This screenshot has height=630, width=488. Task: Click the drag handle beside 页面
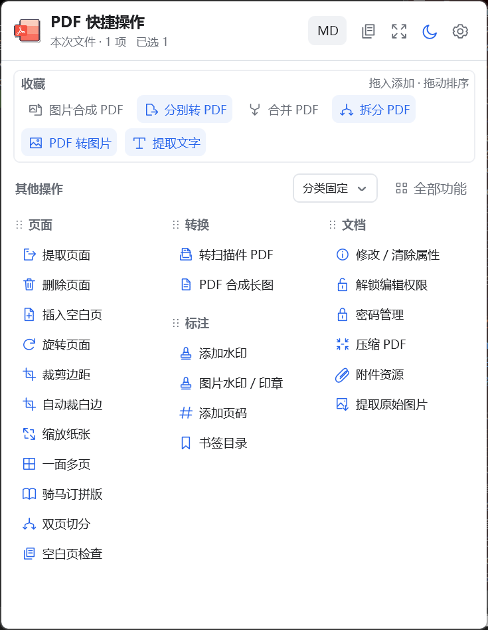(19, 225)
